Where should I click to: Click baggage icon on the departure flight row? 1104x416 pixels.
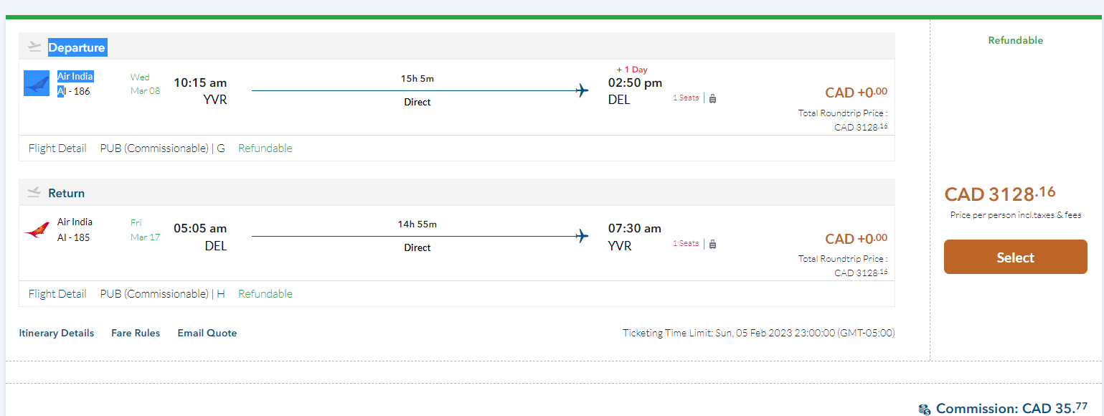[712, 98]
